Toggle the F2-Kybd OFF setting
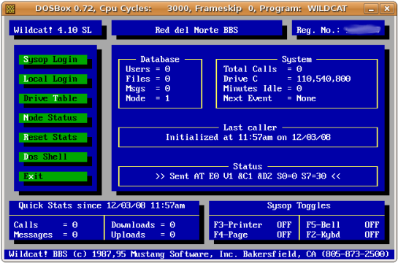Viewport: 398px width, 263px height. [342, 235]
